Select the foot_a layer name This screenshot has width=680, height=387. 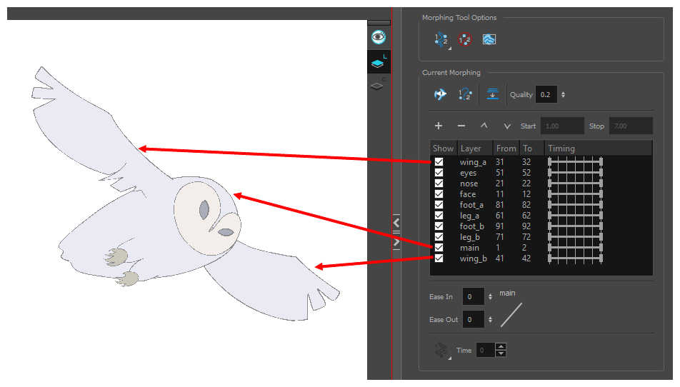coord(471,205)
